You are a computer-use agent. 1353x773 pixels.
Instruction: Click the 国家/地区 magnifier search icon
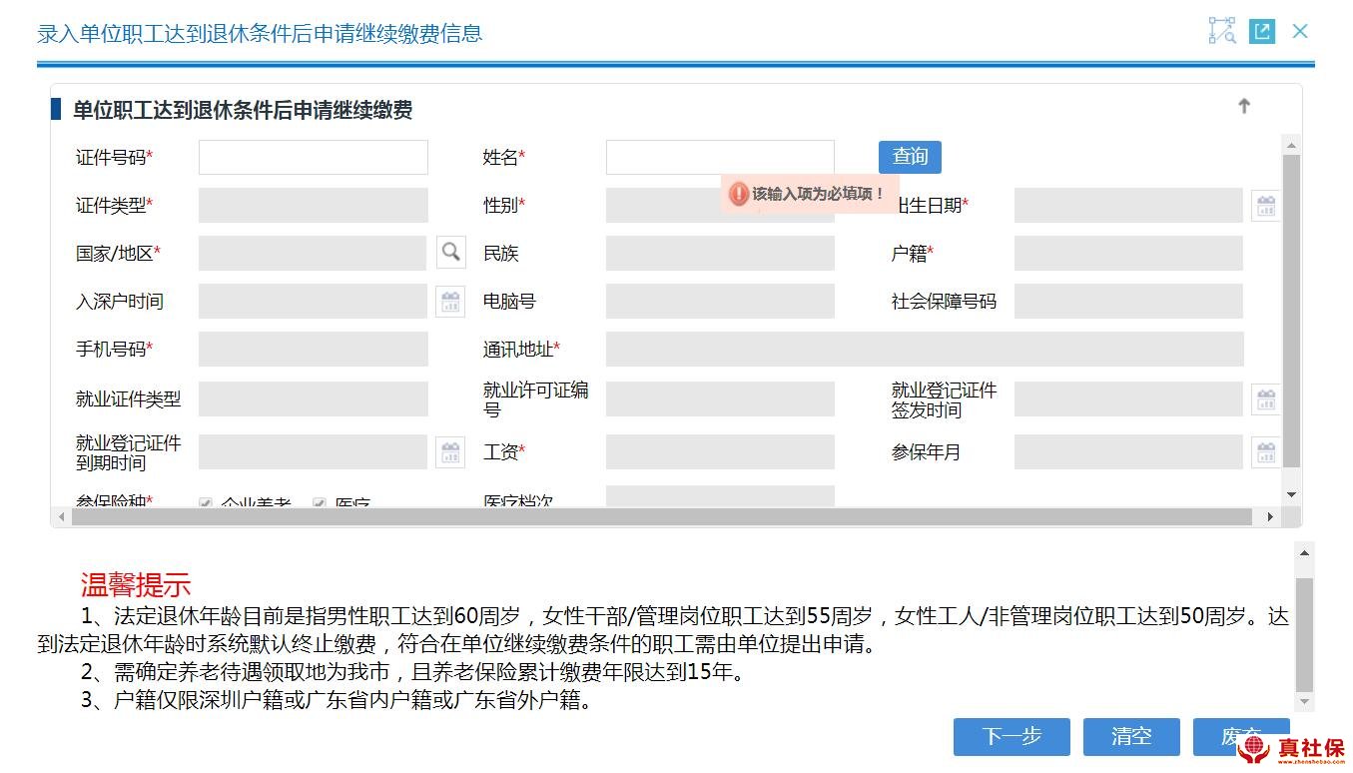coord(450,253)
